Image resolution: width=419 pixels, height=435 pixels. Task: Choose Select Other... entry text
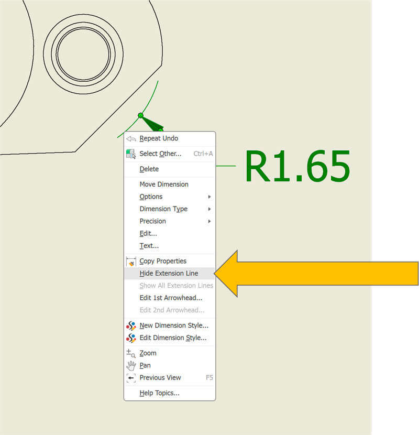coord(160,154)
